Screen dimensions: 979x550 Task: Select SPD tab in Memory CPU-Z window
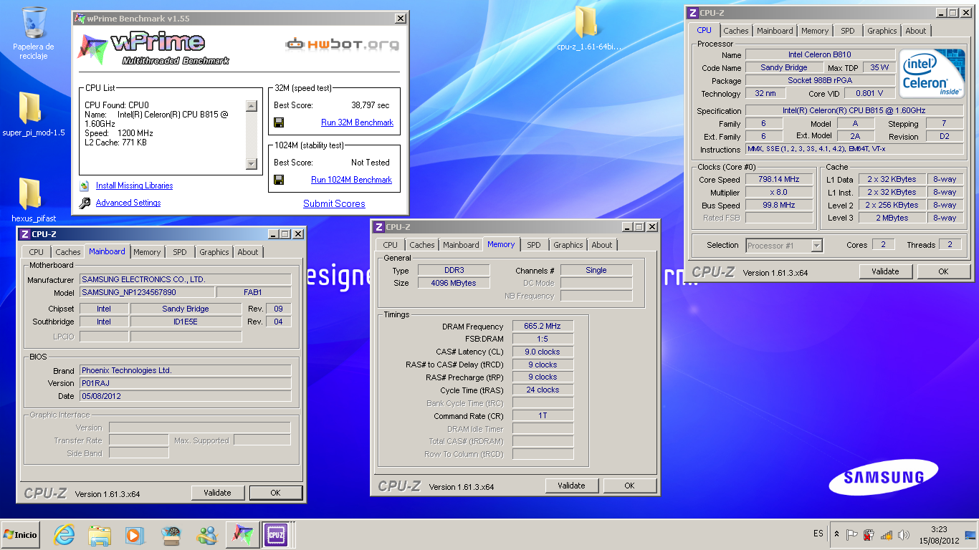click(x=534, y=245)
